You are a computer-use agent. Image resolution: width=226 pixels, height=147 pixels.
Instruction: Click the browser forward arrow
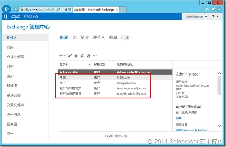click(15, 9)
